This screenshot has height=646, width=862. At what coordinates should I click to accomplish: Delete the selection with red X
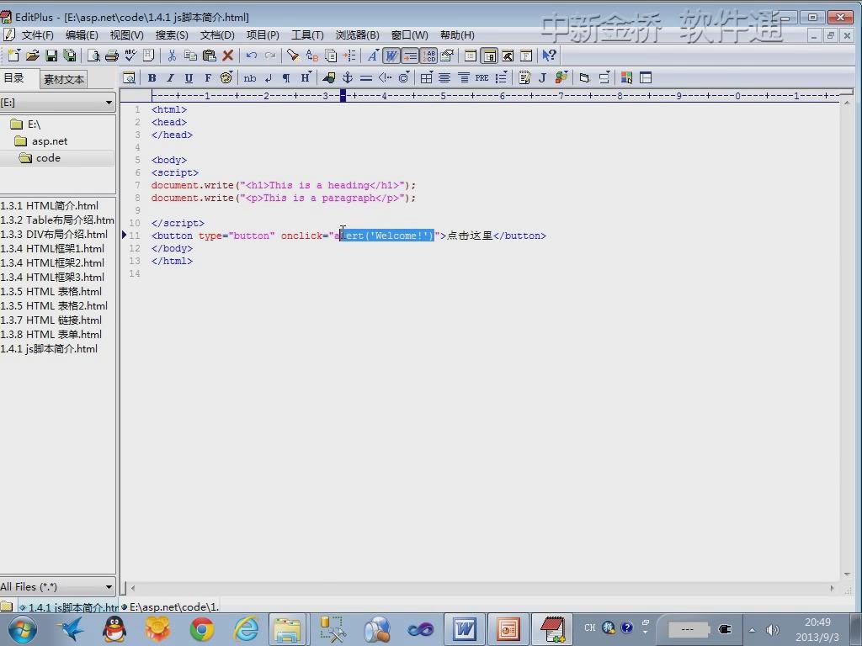[x=227, y=56]
